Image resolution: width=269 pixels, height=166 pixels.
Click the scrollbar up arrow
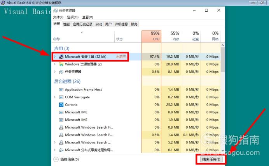point(223,45)
